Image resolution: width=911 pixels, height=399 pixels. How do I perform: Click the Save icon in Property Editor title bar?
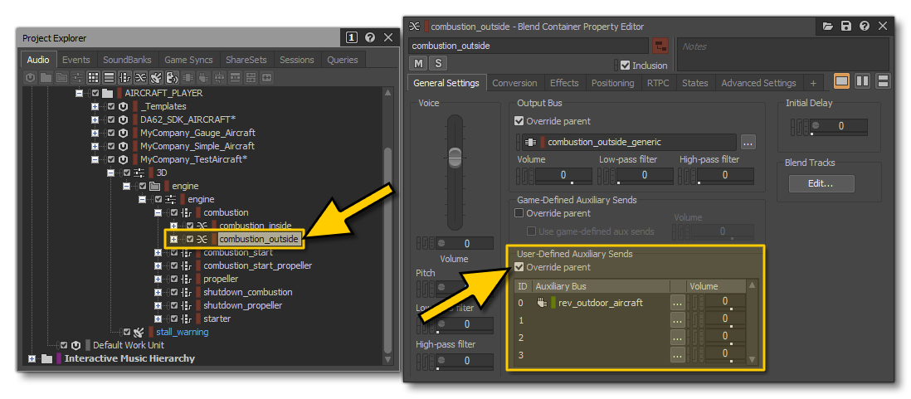tap(845, 27)
